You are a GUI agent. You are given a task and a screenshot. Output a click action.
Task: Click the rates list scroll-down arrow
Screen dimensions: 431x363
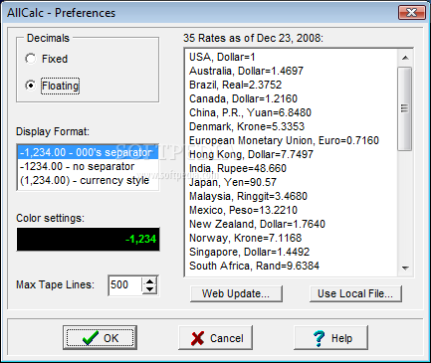click(405, 268)
